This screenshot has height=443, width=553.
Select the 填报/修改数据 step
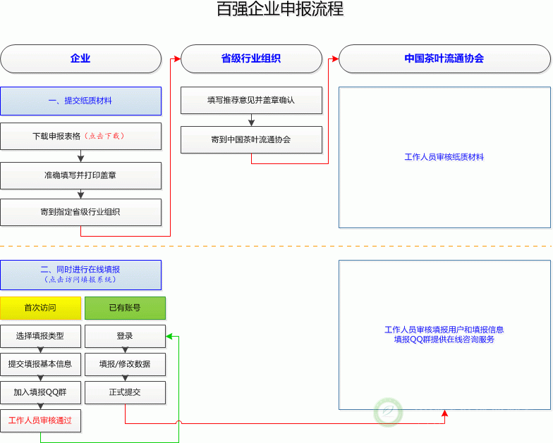pos(125,364)
